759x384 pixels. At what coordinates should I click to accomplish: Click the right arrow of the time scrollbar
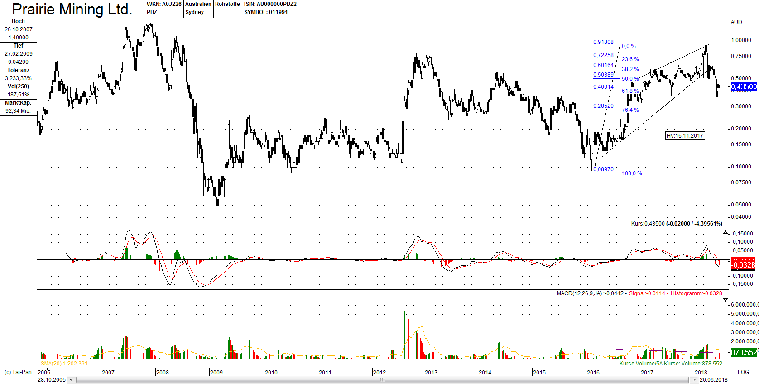695,380
